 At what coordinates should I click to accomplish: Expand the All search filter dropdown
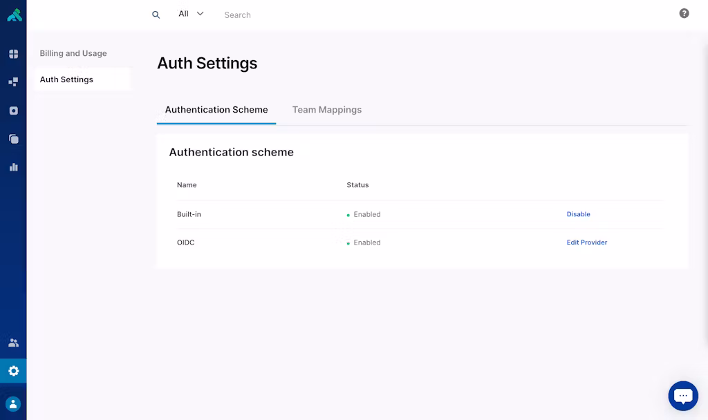click(191, 14)
